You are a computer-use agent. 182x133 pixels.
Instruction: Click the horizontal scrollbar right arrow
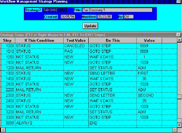pyautogui.click(x=175, y=130)
